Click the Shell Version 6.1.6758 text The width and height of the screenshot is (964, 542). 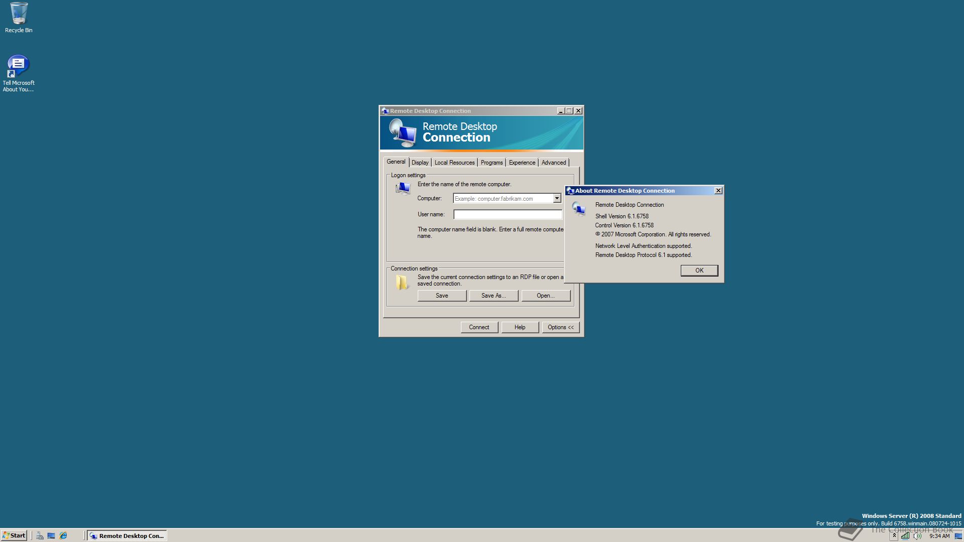pos(622,216)
